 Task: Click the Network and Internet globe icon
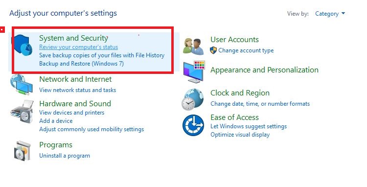(22, 85)
